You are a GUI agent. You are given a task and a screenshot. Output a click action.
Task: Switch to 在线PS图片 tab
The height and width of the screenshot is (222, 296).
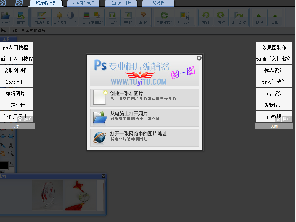tap(121, 3)
